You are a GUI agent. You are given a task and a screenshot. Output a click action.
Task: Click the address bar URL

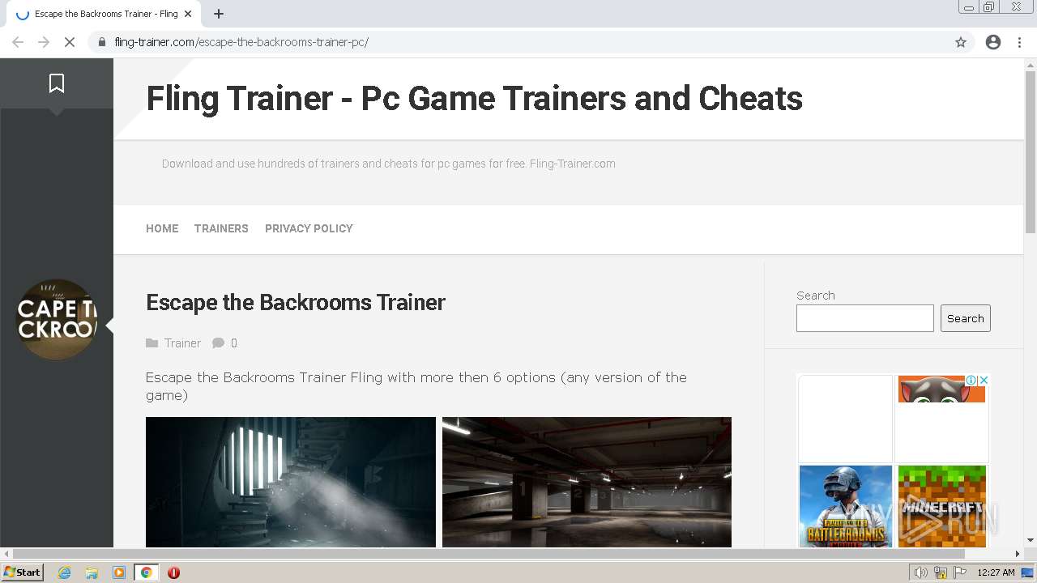[x=241, y=42]
